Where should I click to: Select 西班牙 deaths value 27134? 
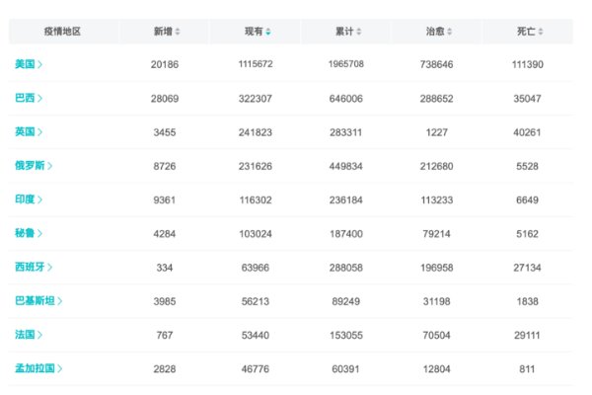point(527,268)
